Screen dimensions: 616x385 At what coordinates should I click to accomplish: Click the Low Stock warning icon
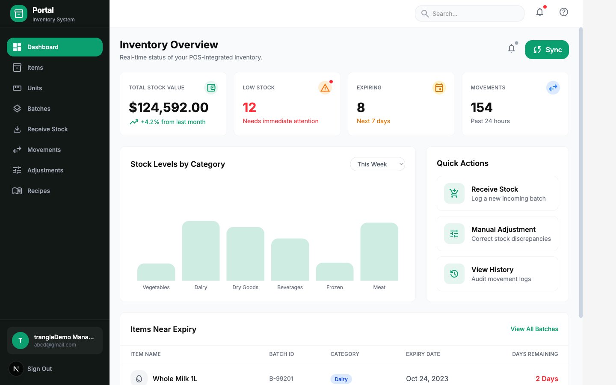pyautogui.click(x=325, y=88)
